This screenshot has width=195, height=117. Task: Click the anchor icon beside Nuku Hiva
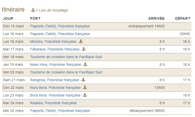[85, 64]
